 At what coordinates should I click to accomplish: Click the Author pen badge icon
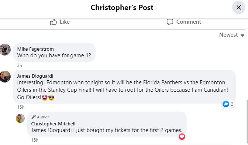pyautogui.click(x=33, y=117)
